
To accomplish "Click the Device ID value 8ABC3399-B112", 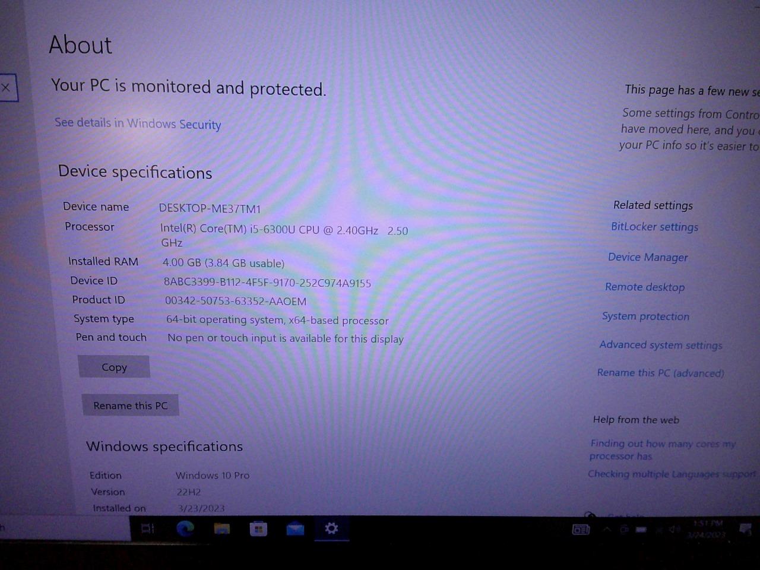I will click(x=267, y=283).
